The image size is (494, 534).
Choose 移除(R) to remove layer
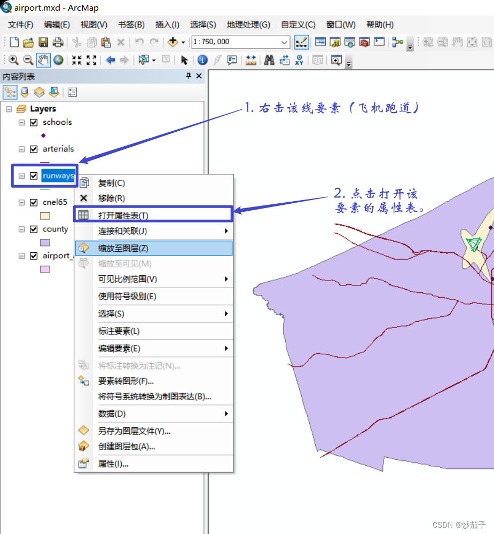(x=153, y=198)
